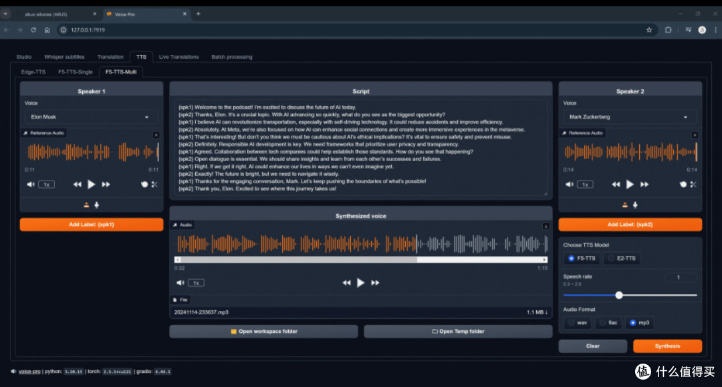Rewind Speaker 1 reference audio
The width and height of the screenshot is (722, 387).
click(x=77, y=184)
